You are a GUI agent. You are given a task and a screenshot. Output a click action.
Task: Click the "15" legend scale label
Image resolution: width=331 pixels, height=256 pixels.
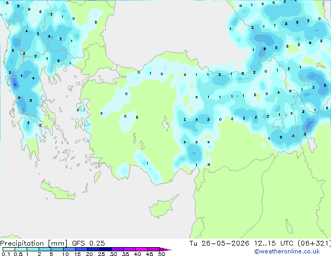77,254
